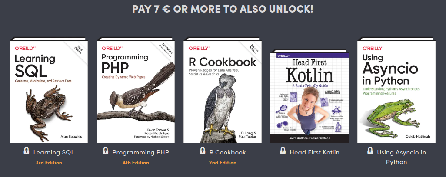Click the Learning SQL title text

54,152
